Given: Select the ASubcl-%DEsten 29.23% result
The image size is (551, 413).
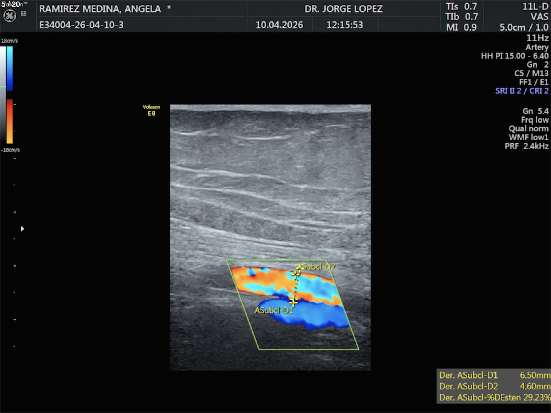Looking at the screenshot, I should 494,397.
